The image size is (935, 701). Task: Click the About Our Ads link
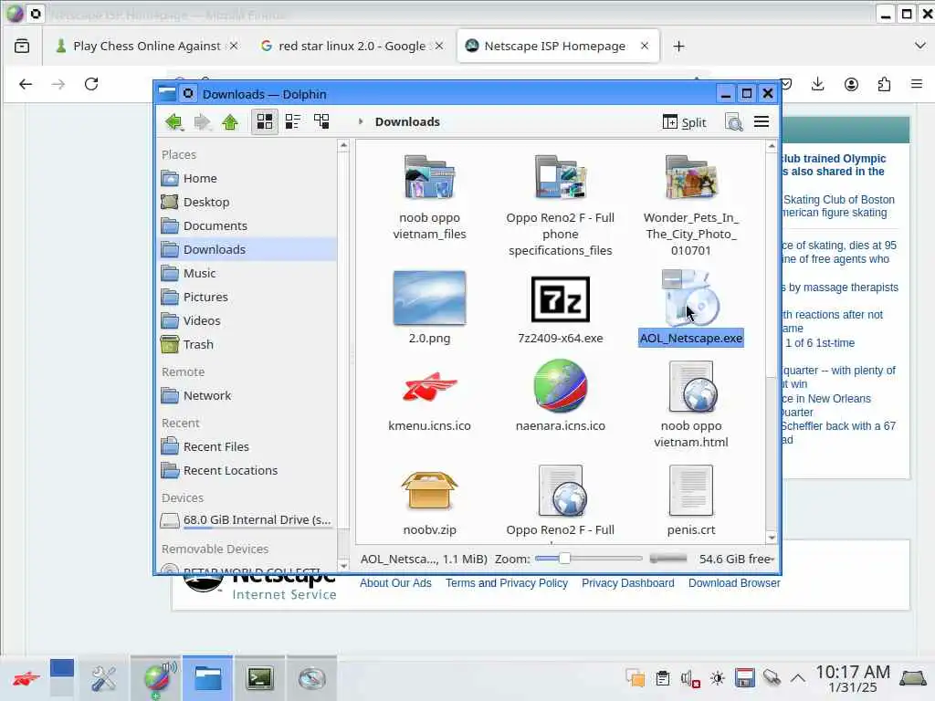pyautogui.click(x=395, y=583)
